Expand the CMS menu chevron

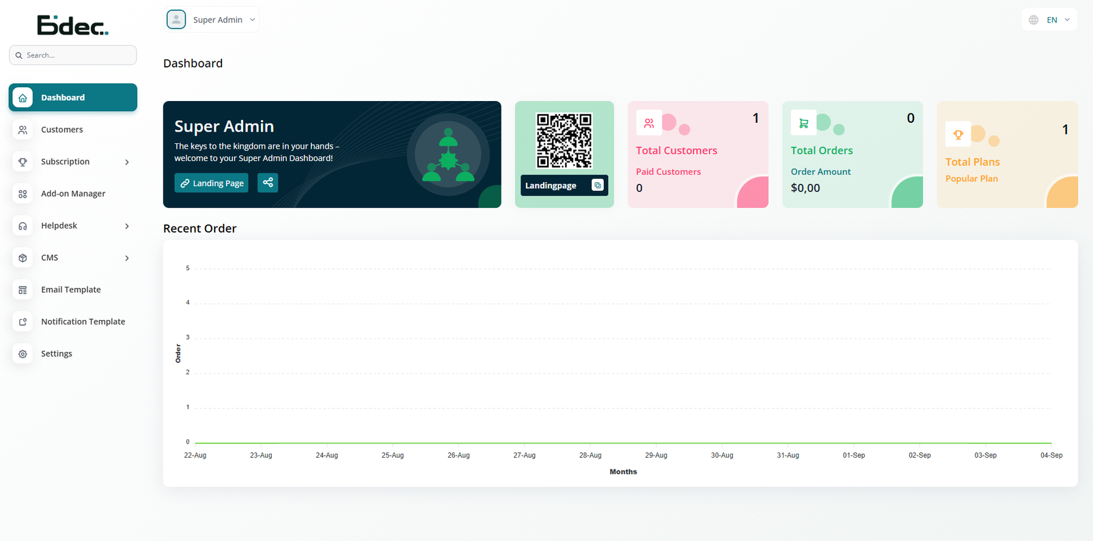[127, 259]
